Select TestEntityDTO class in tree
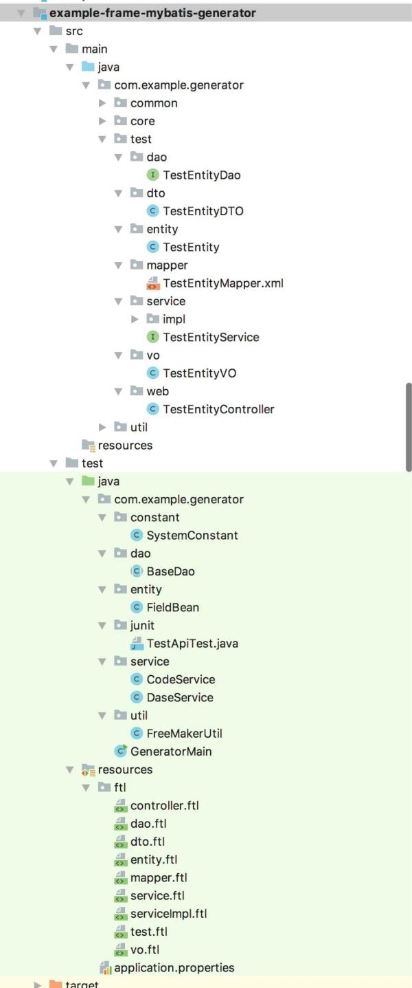Screen dimensions: 412x988 coord(203,211)
